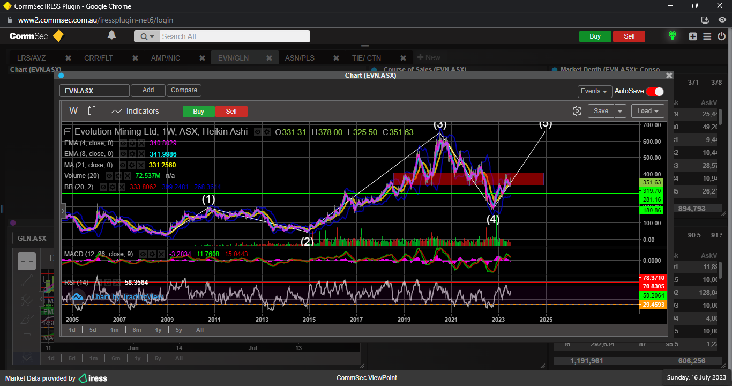
Task: Select the 5y chart time range
Action: click(178, 330)
